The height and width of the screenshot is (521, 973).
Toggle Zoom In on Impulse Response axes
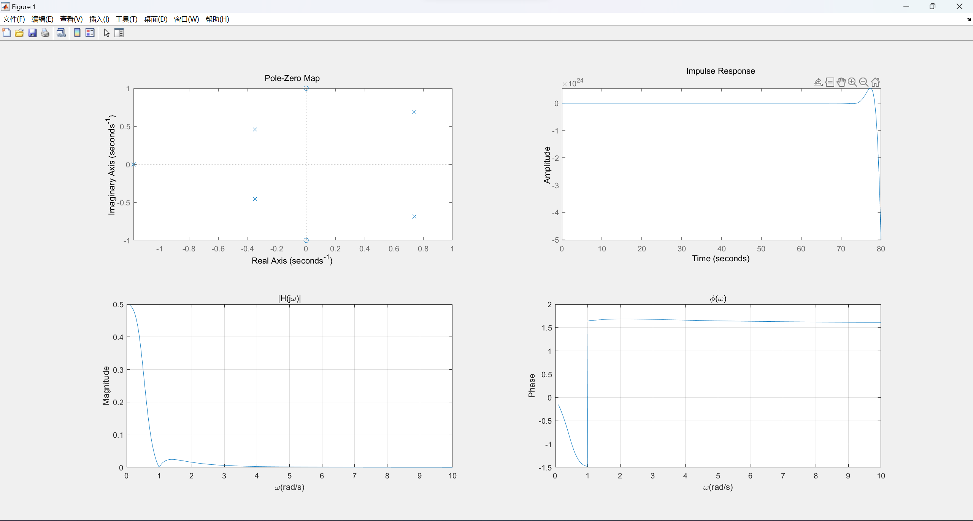pyautogui.click(x=852, y=82)
